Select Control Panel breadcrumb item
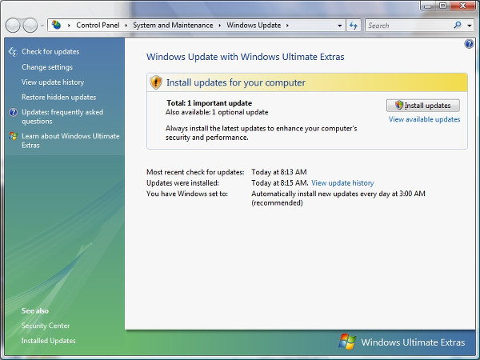480x360 pixels. pyautogui.click(x=98, y=26)
